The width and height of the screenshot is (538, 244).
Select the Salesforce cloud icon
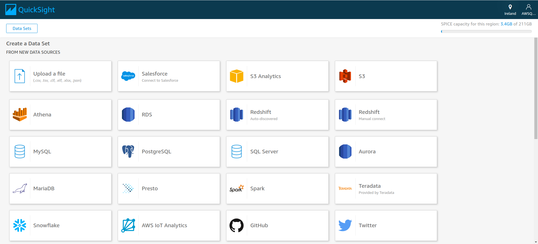128,76
